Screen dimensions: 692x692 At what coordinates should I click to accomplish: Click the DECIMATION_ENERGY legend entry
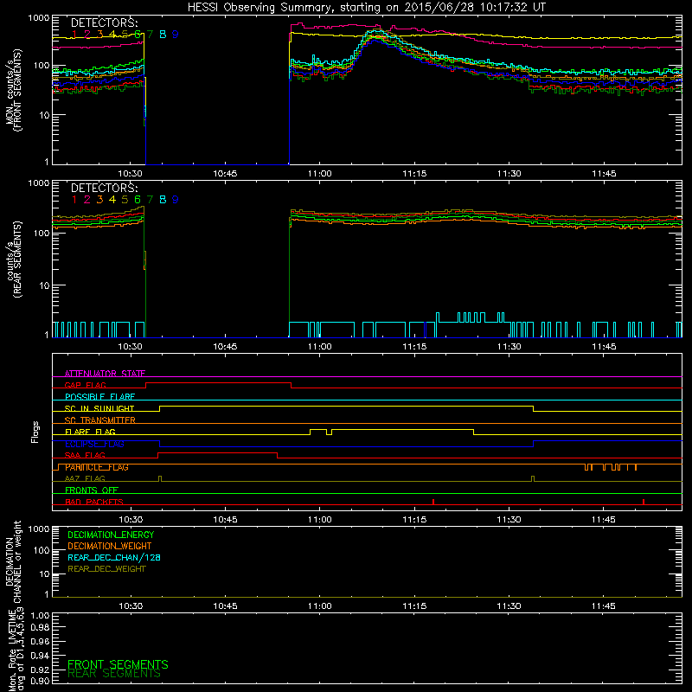coord(111,535)
